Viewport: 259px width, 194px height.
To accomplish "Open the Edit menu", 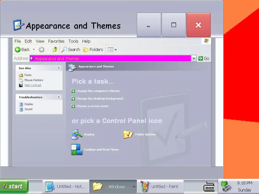I will (x=28, y=41).
